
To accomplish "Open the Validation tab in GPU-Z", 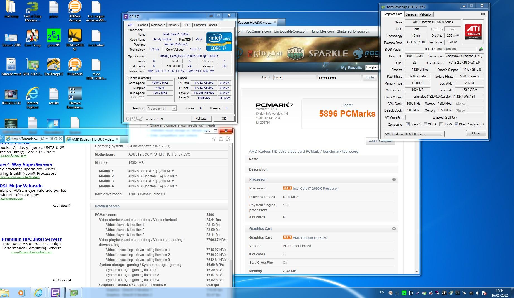I will click(426, 14).
